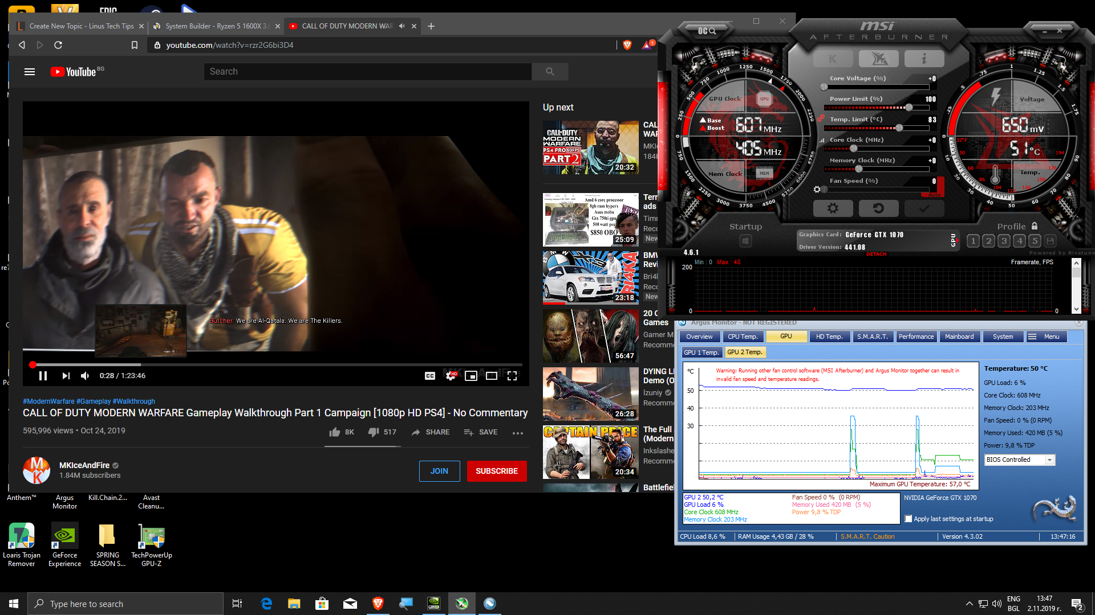The height and width of the screenshot is (615, 1095).
Task: Toggle Auto fan speed in Afterburner
Action: (934, 195)
